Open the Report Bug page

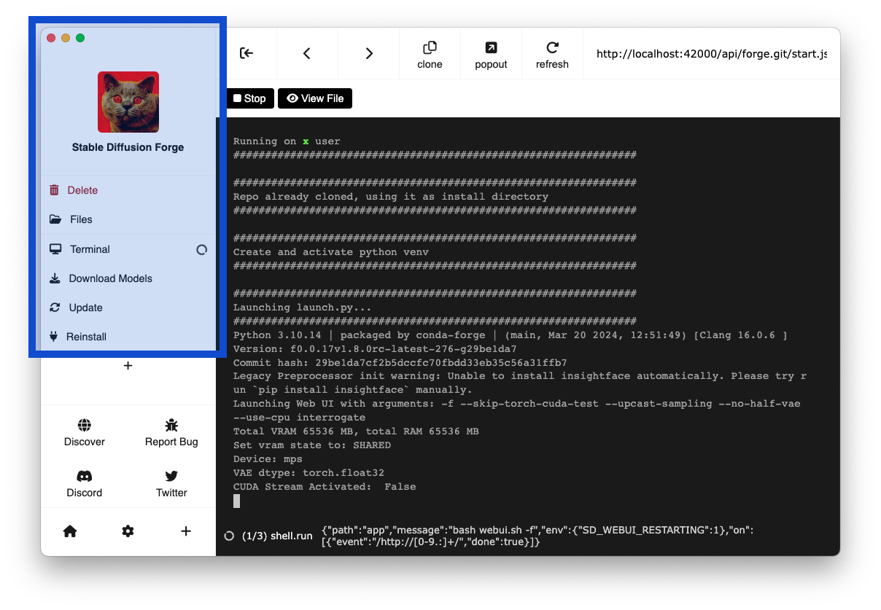[171, 431]
